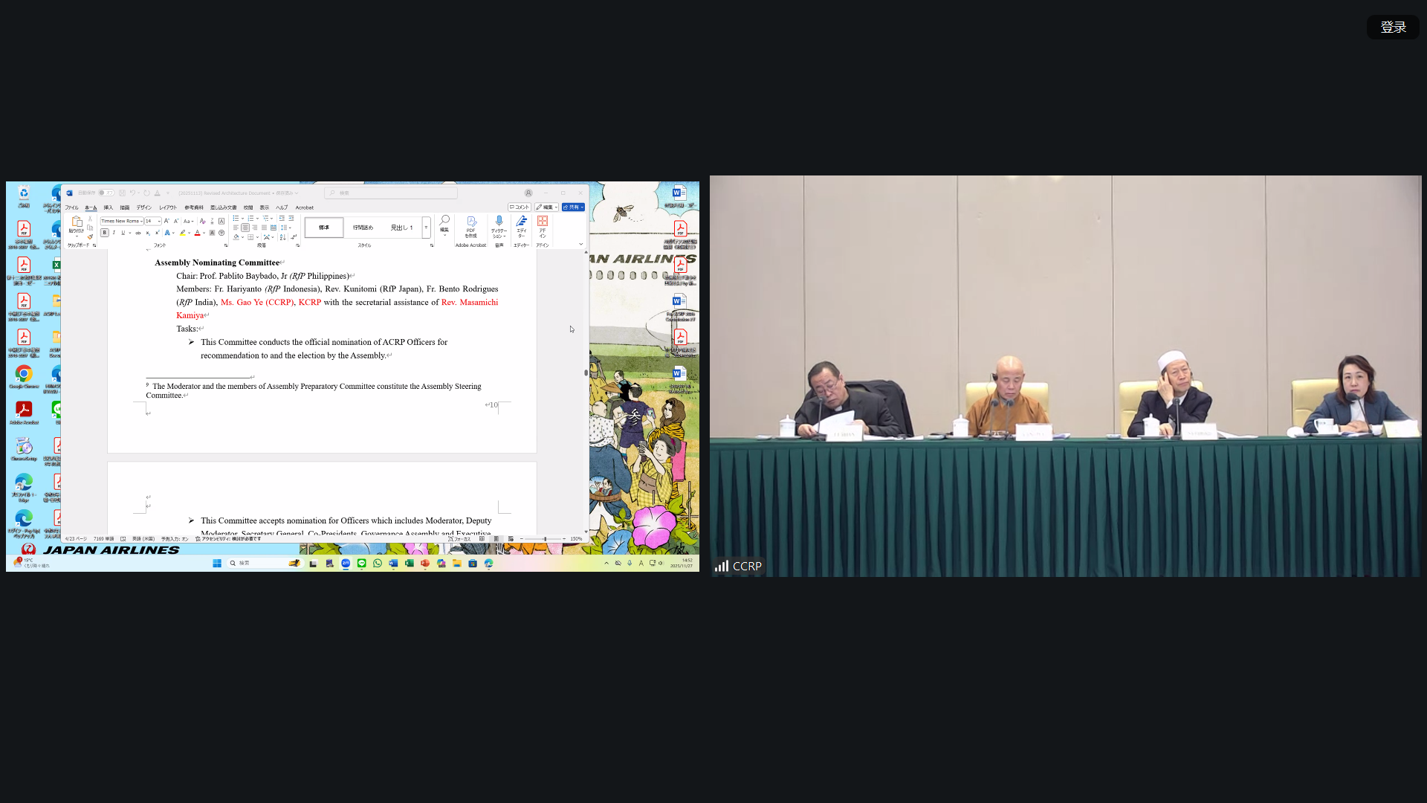Viewport: 1427px width, 803px height.
Task: Open the Editor pen icon
Action: (x=522, y=222)
